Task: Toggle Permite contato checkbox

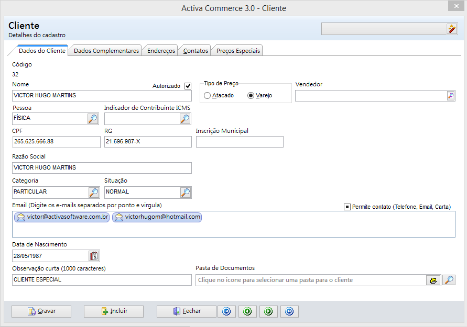Action: tap(347, 207)
